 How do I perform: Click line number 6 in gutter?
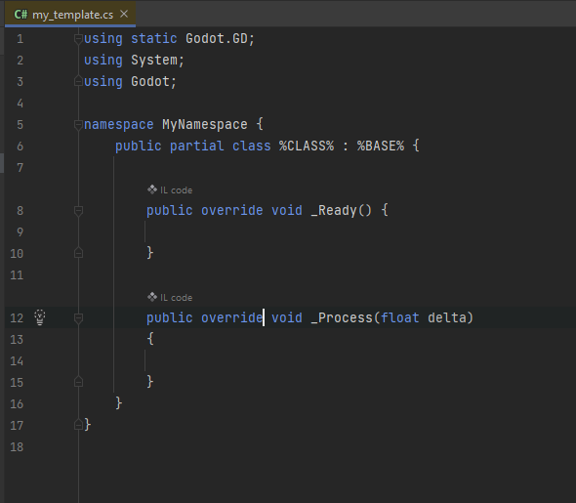[20, 147]
